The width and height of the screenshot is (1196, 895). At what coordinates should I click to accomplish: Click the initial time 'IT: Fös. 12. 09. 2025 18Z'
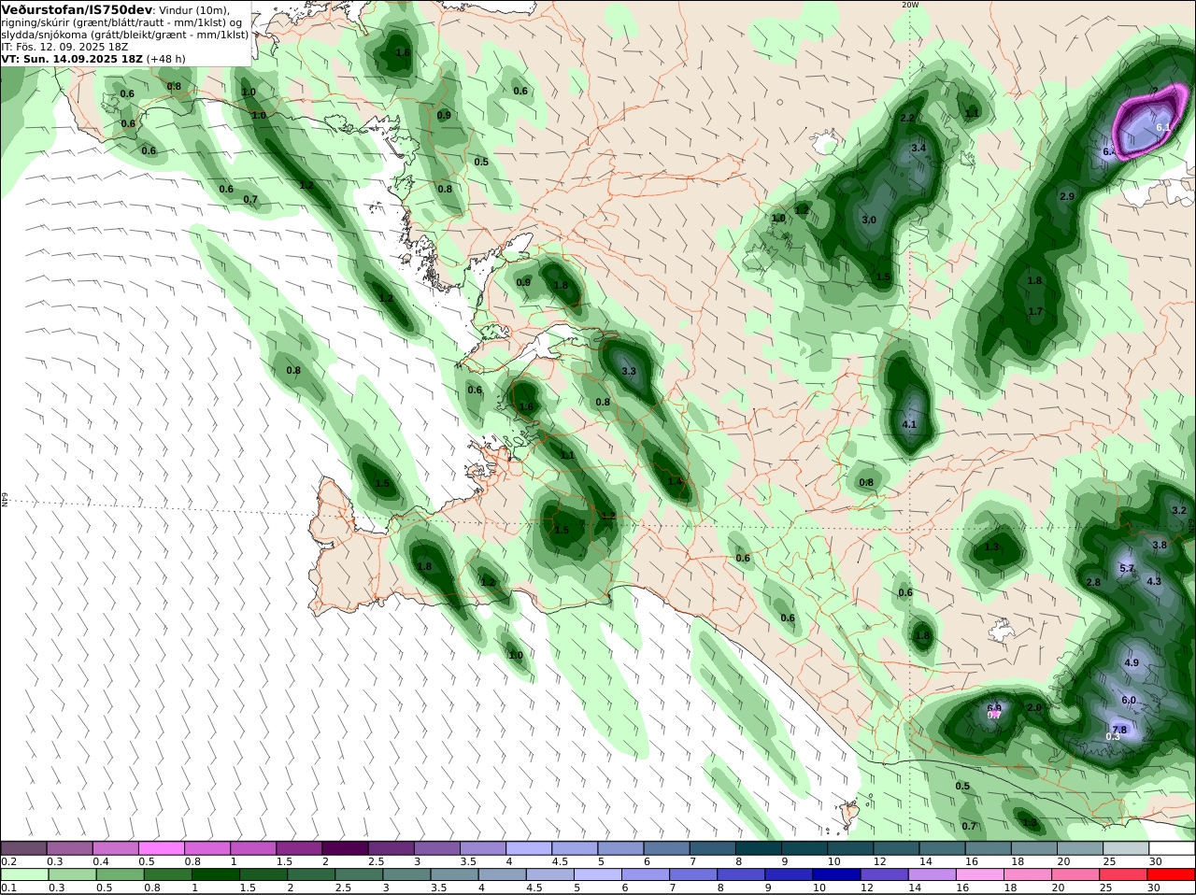[x=65, y=47]
